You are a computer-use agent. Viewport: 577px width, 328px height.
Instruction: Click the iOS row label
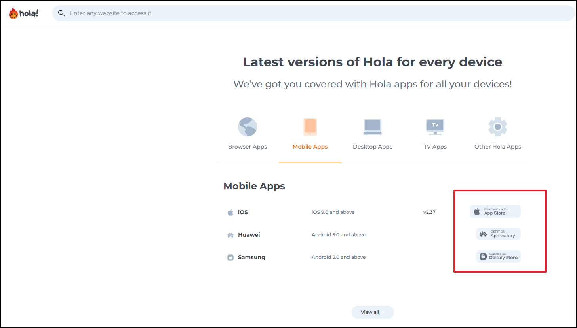[x=243, y=212]
